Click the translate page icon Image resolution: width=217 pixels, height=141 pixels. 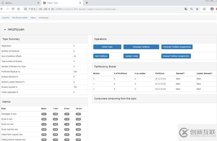coord(186,9)
